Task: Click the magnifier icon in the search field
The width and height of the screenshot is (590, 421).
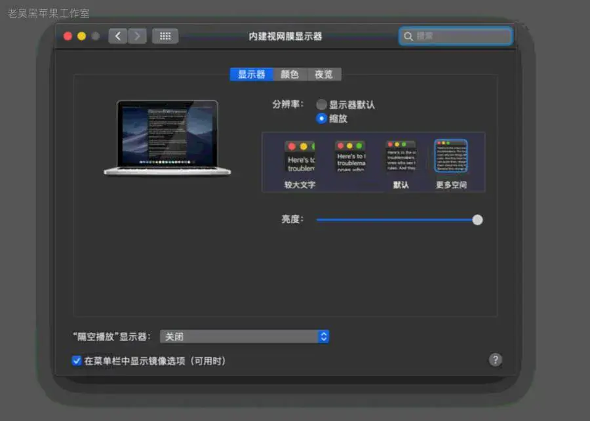Action: (x=408, y=37)
